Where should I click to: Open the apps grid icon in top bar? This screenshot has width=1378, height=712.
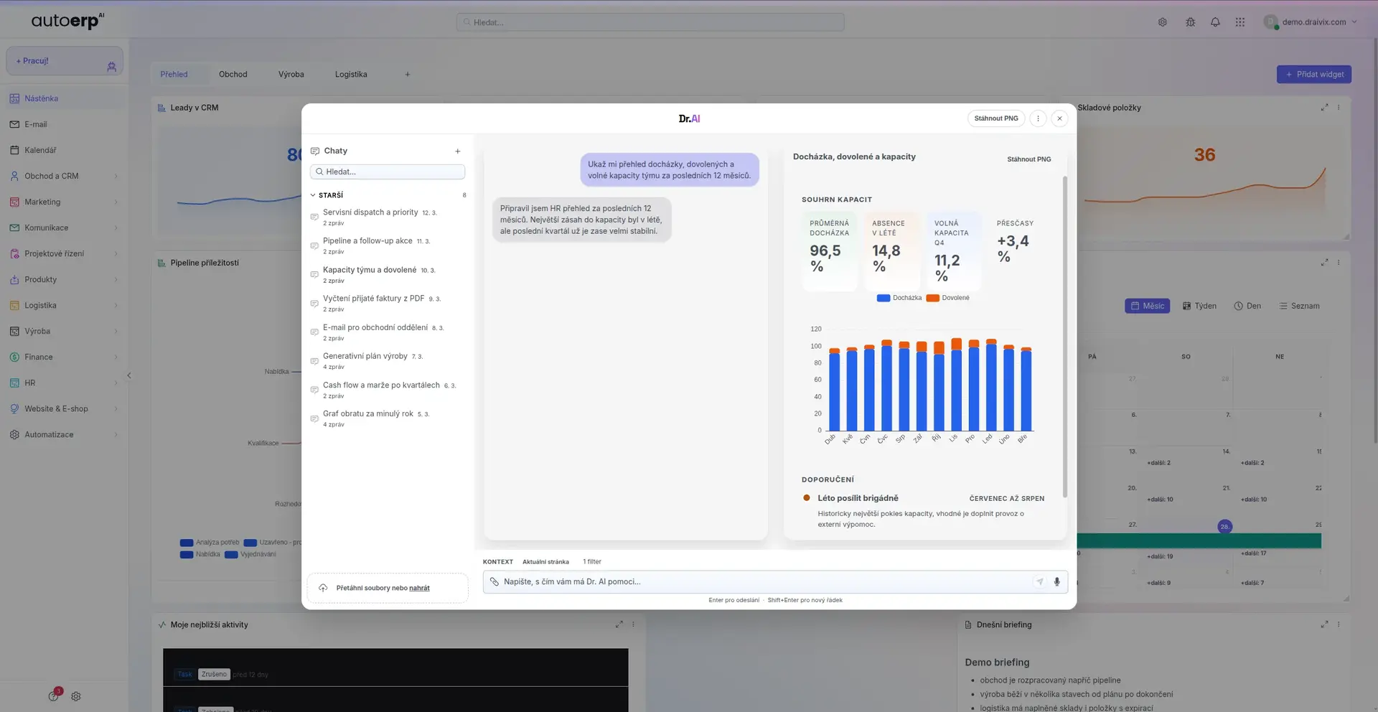click(x=1239, y=22)
